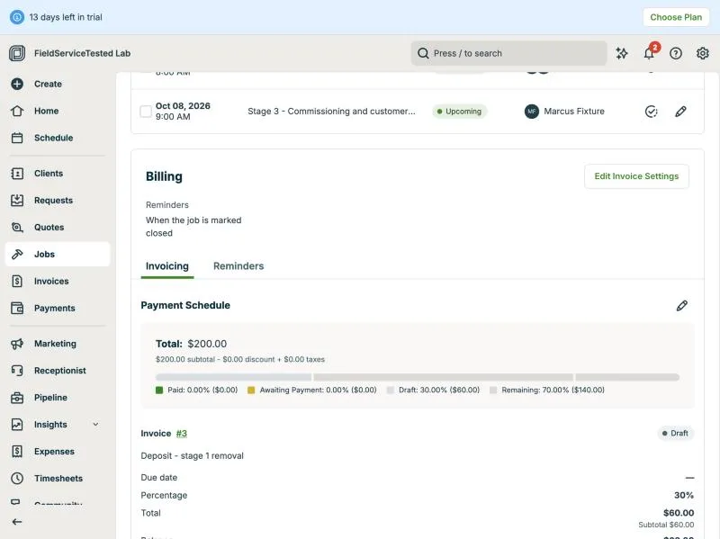Open the Clients sidebar icon
The image size is (720, 539).
[x=17, y=174]
